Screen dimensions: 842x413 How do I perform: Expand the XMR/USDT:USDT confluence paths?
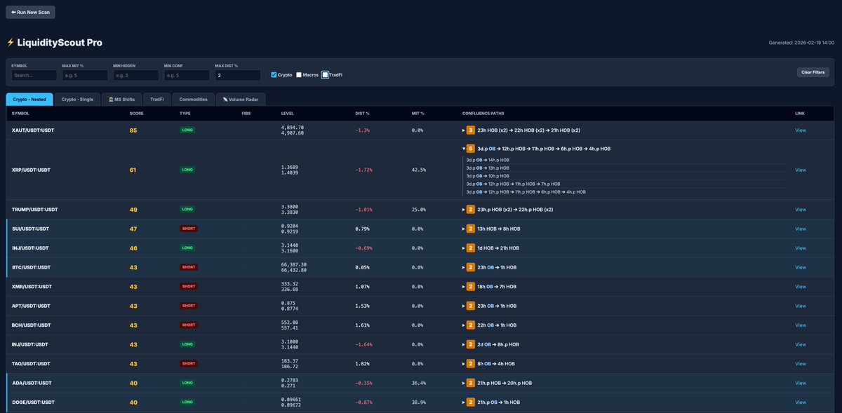pos(463,287)
